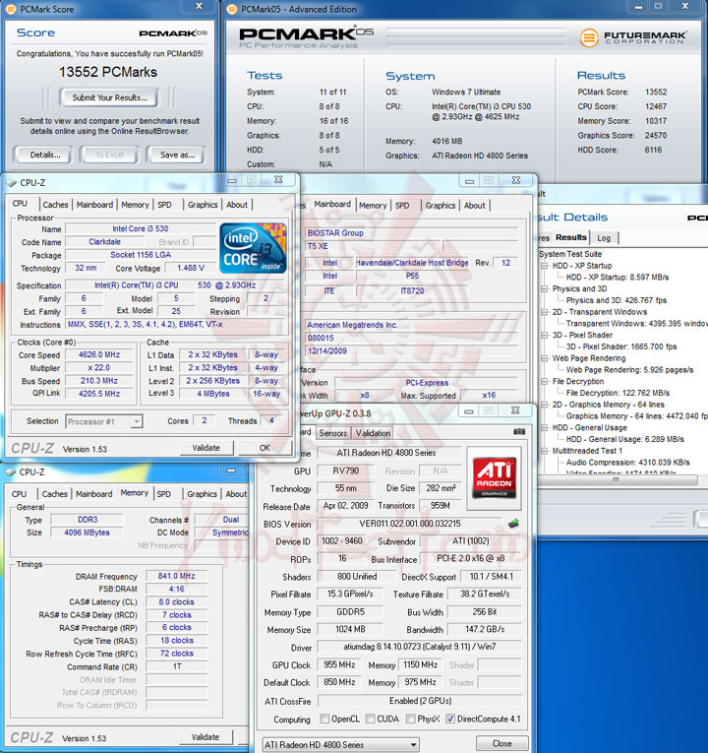This screenshot has height=753, width=708.
Task: Collapse the File Decryption tree node
Action: [x=545, y=381]
